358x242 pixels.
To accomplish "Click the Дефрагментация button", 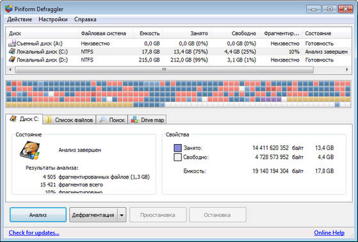I will pyautogui.click(x=93, y=214).
